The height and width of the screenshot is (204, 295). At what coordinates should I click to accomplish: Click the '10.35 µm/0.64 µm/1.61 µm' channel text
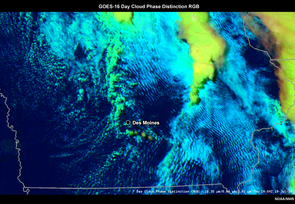(x=228, y=192)
